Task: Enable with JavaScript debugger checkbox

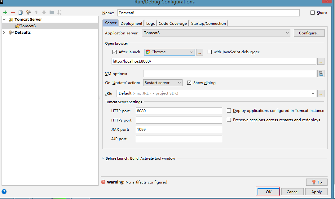Action: (x=210, y=52)
